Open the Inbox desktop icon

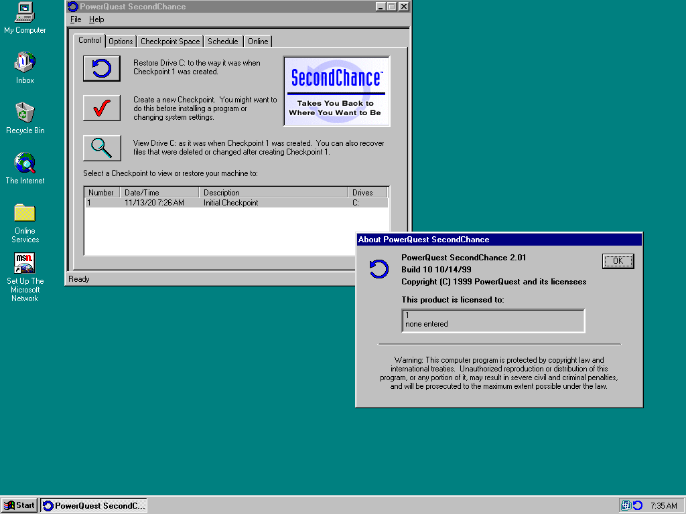coord(25,63)
